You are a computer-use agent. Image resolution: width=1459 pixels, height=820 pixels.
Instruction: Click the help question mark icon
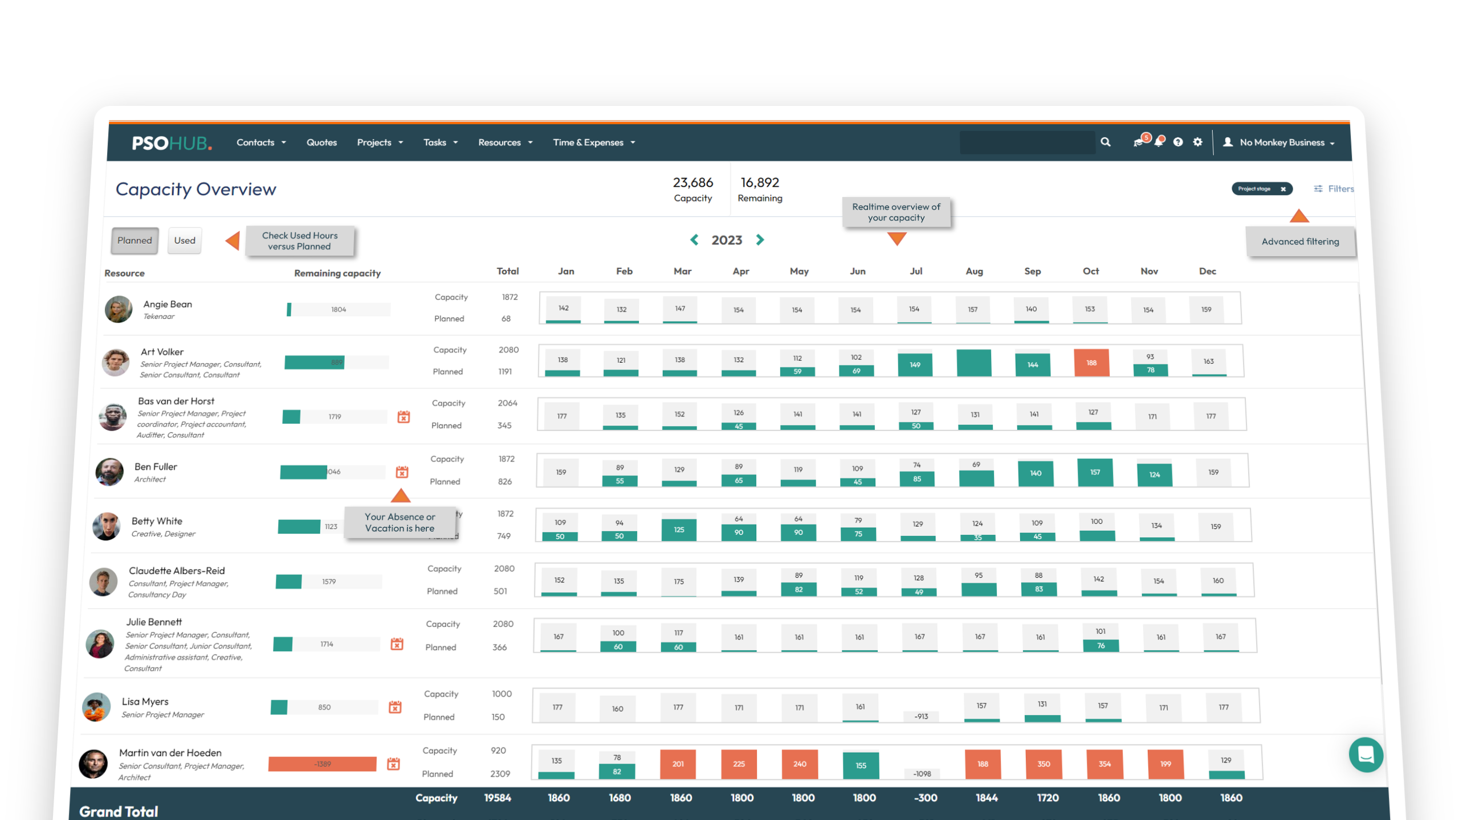click(x=1178, y=142)
